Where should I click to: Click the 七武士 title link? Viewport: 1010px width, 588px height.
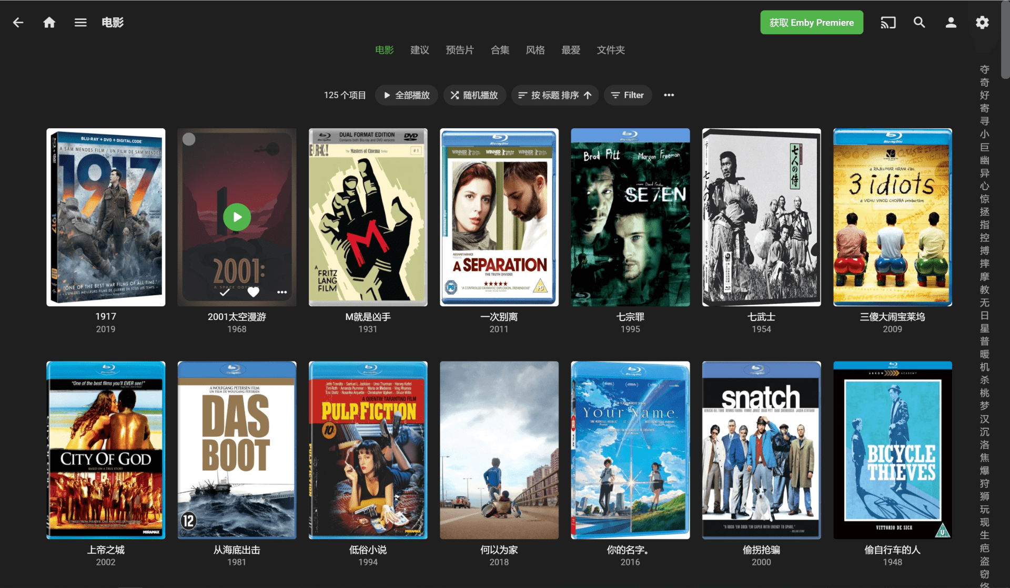pos(761,317)
